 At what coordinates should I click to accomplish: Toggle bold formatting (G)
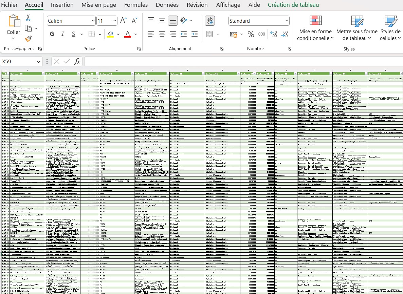pyautogui.click(x=52, y=34)
